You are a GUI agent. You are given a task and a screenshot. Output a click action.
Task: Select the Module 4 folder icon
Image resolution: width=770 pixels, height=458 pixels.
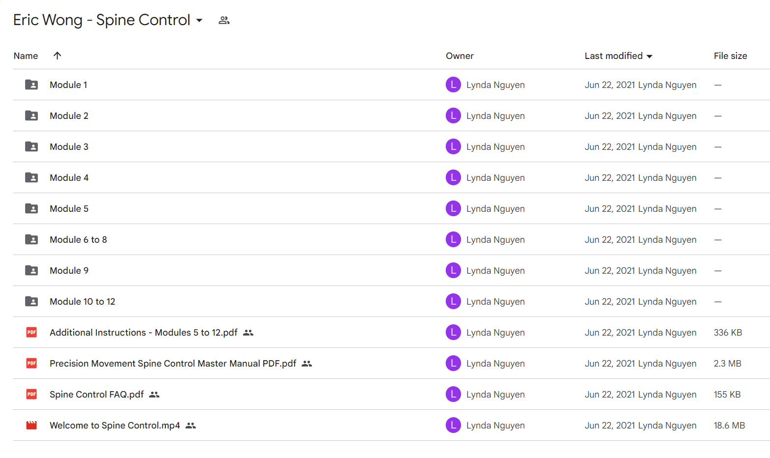click(31, 177)
